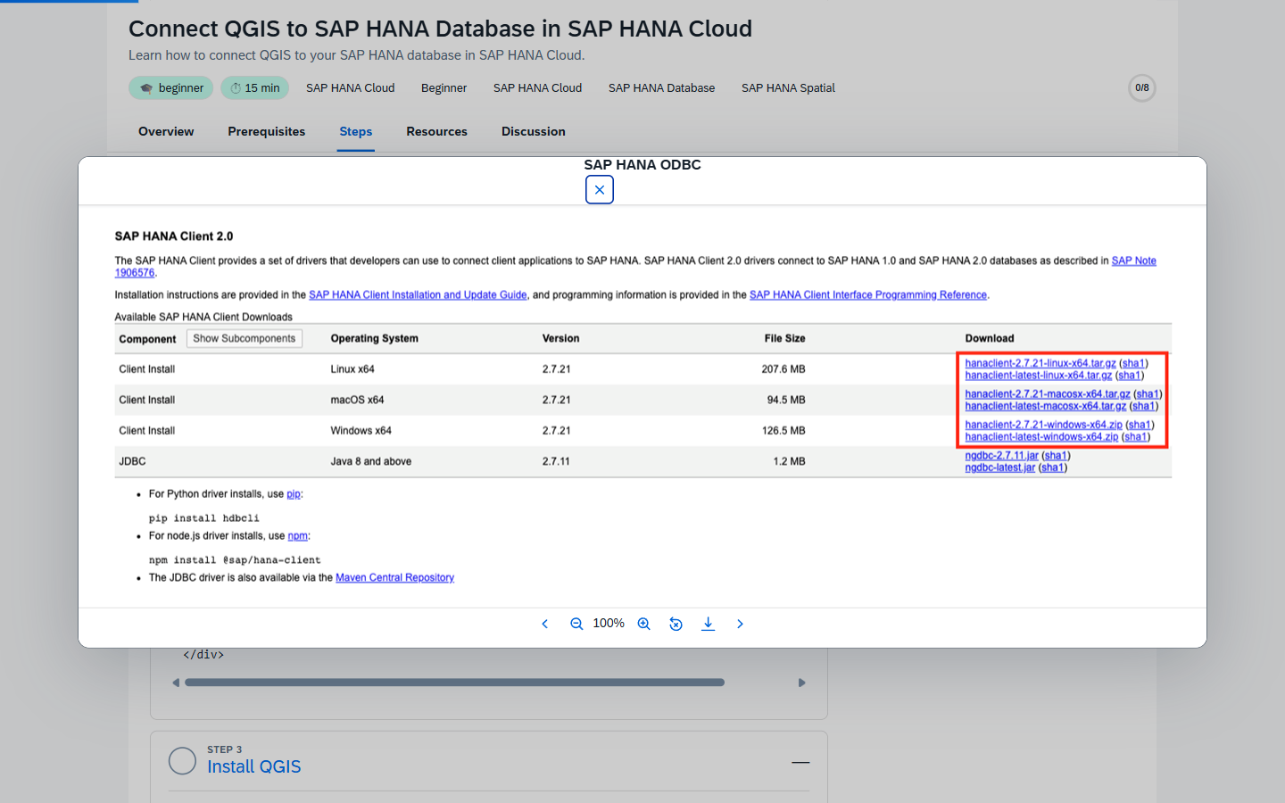1285x803 pixels.
Task: Click the macOS x64 table cell
Action: coord(357,400)
